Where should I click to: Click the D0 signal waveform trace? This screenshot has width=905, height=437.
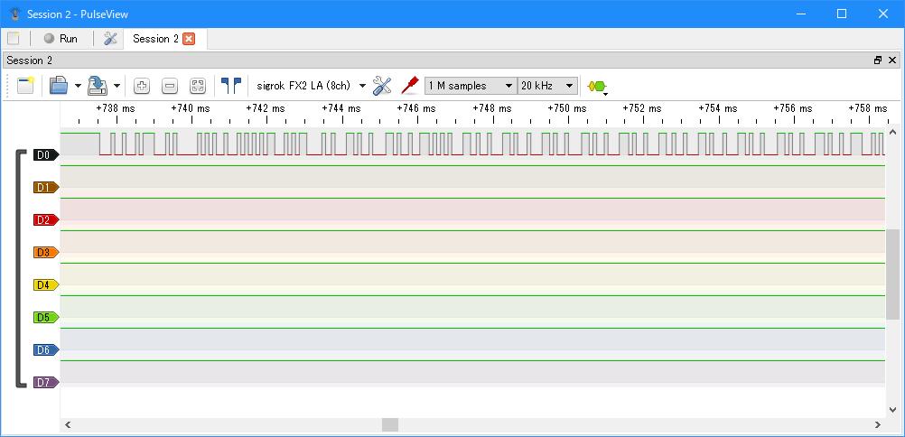(472, 144)
